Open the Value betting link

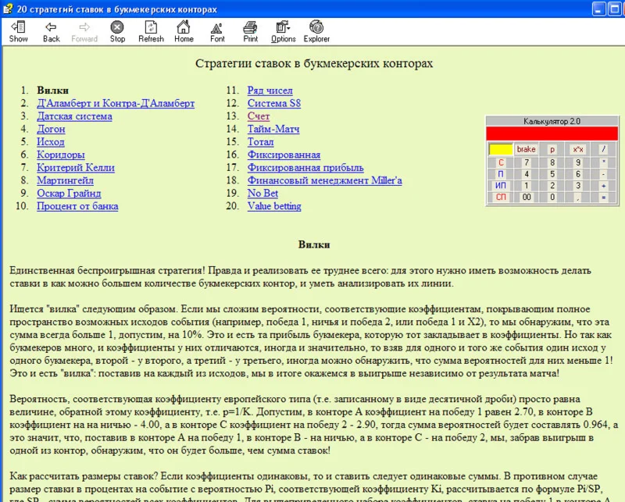click(274, 206)
